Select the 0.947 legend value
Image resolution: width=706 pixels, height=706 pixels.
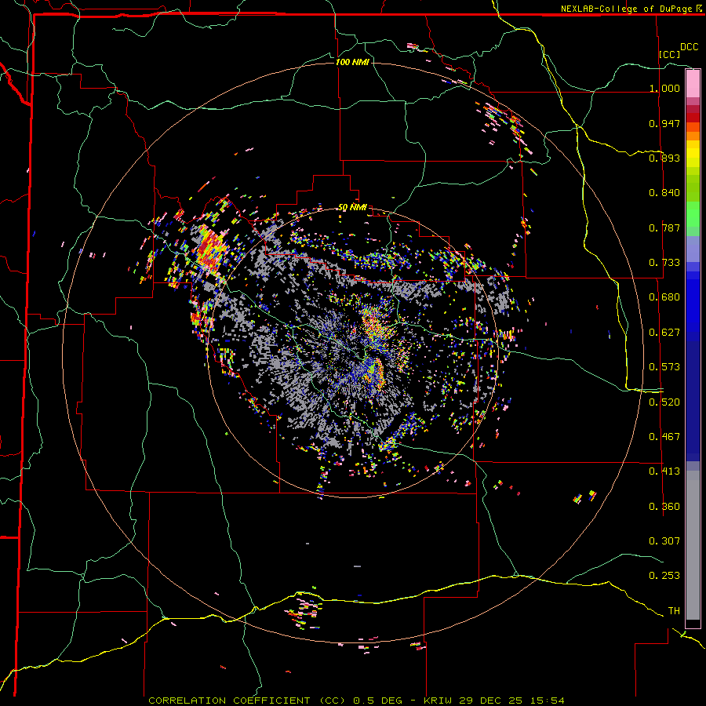(x=664, y=123)
